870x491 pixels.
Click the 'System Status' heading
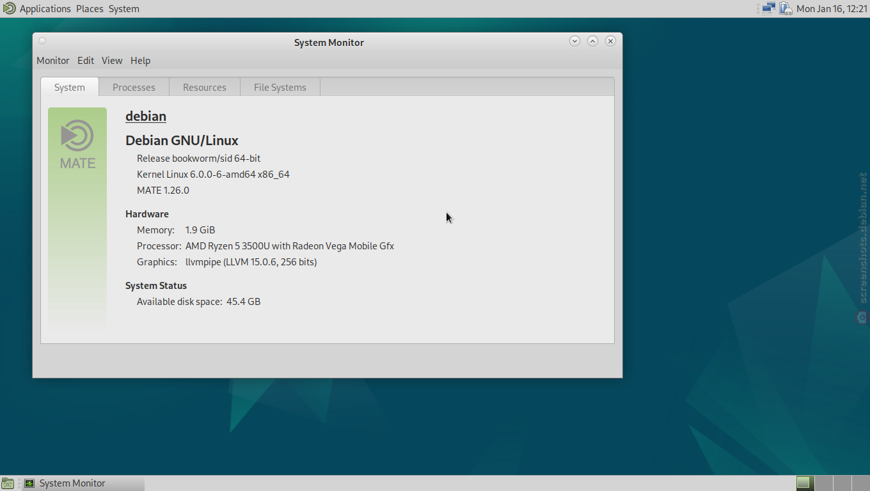coord(156,286)
